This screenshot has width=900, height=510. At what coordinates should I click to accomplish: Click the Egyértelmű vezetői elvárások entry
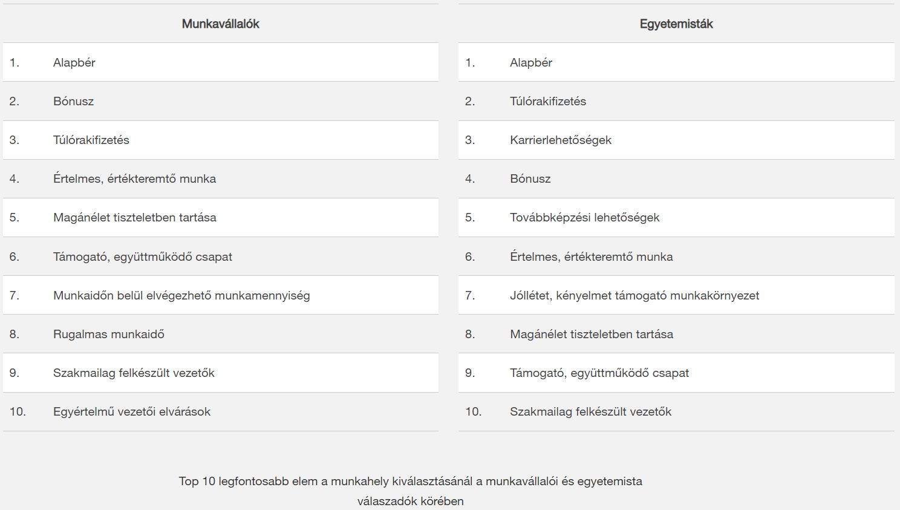[131, 411]
